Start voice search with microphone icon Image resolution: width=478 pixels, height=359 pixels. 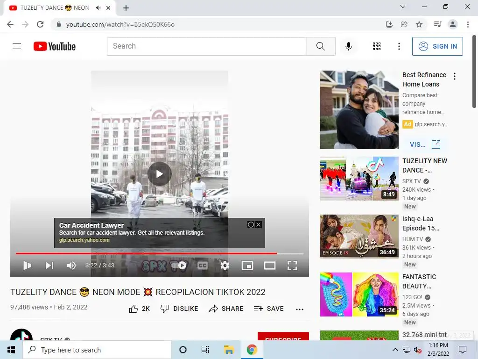tap(348, 46)
